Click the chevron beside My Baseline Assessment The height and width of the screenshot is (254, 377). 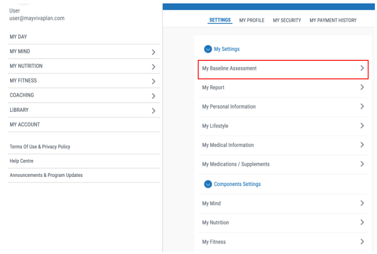click(362, 68)
